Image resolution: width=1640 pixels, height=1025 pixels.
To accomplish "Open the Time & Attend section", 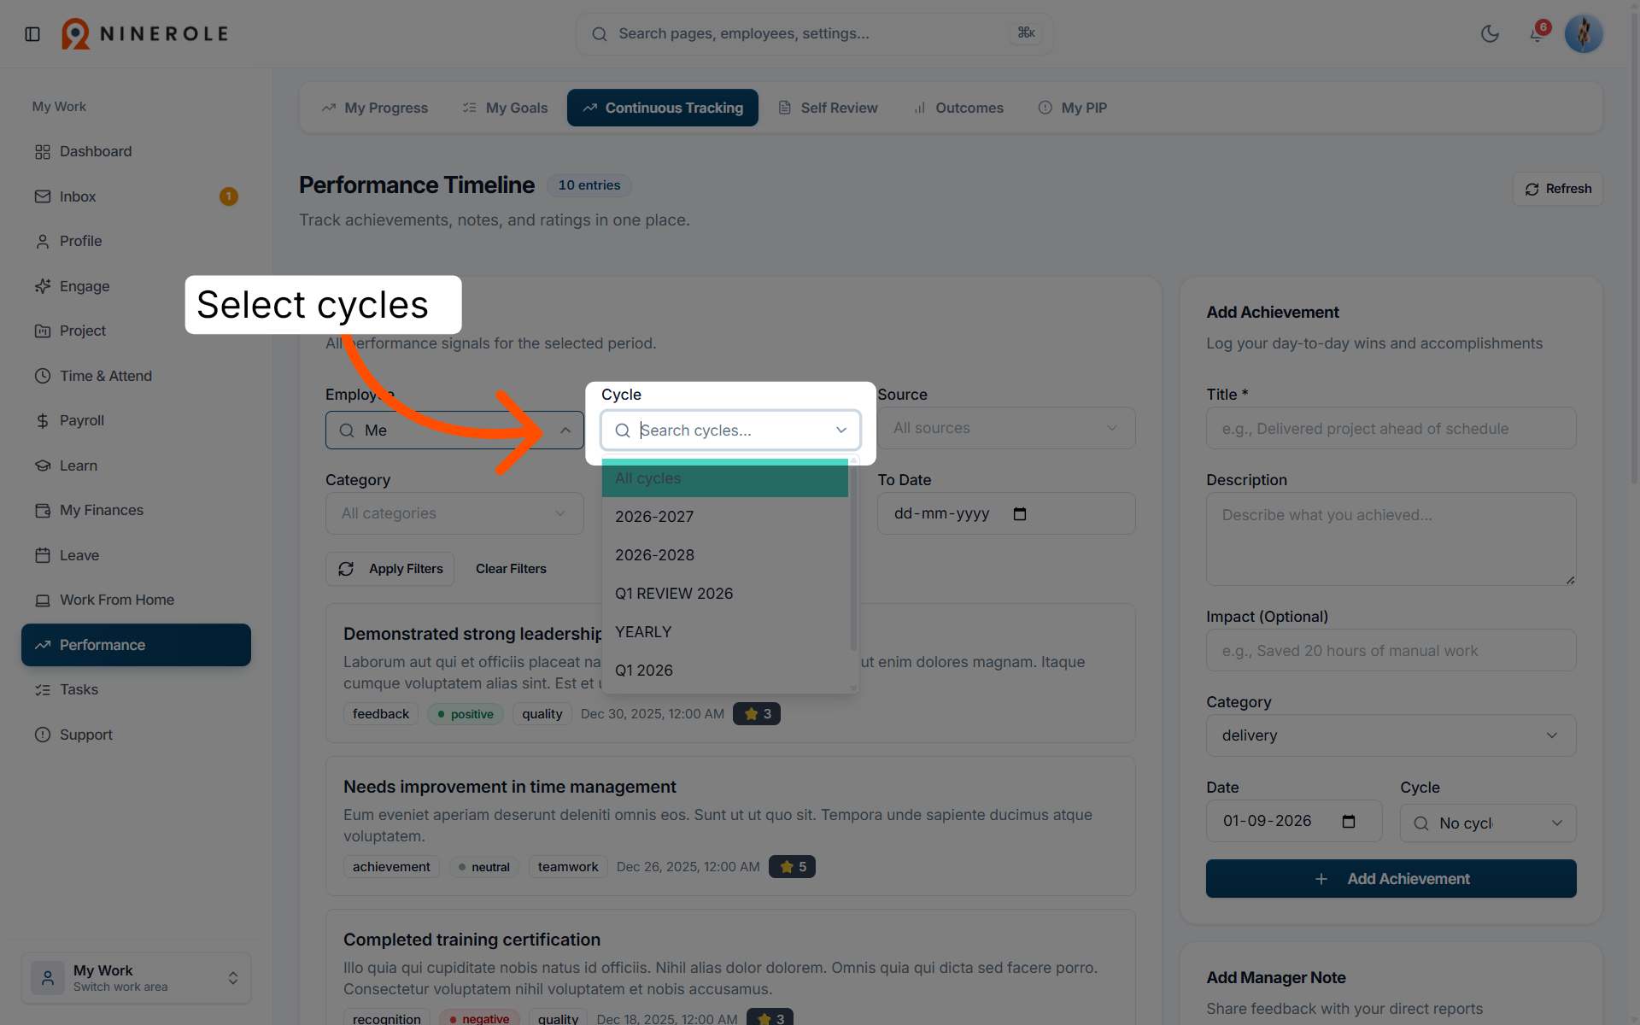I will pos(136,376).
